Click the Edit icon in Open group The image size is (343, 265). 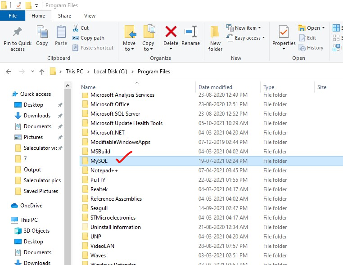302,38
